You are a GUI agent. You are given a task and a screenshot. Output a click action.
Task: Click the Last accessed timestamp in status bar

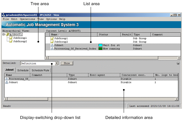[x=154, y=106]
